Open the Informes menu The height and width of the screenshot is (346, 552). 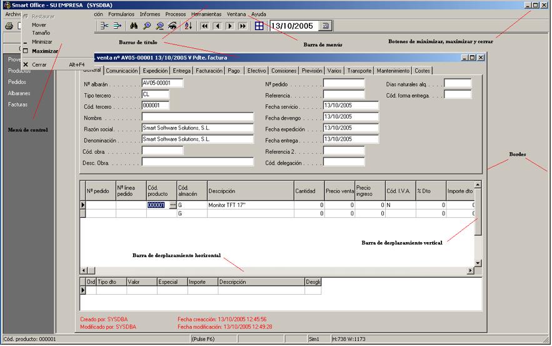pyautogui.click(x=150, y=14)
